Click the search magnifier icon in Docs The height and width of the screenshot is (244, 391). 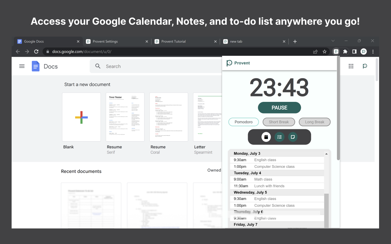click(x=98, y=66)
